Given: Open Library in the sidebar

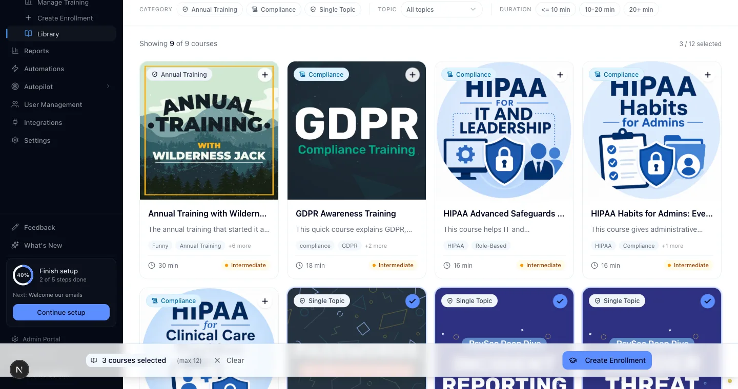Looking at the screenshot, I should pos(61,34).
